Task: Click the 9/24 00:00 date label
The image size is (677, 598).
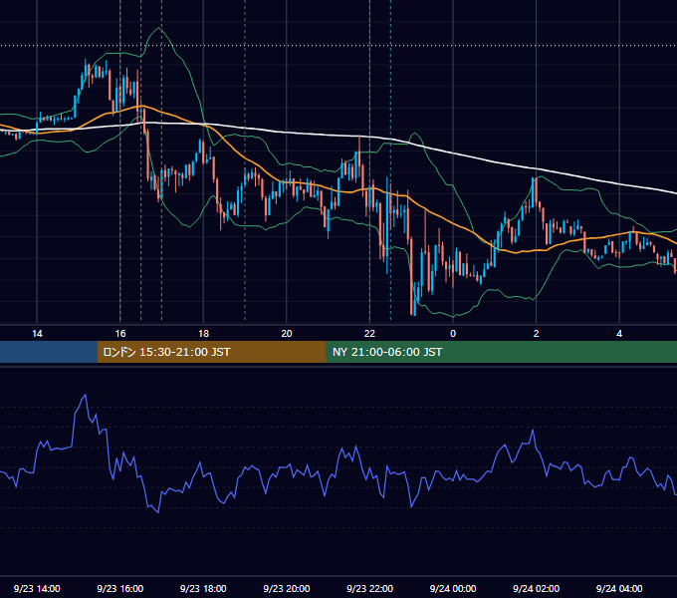Action: pyautogui.click(x=453, y=588)
